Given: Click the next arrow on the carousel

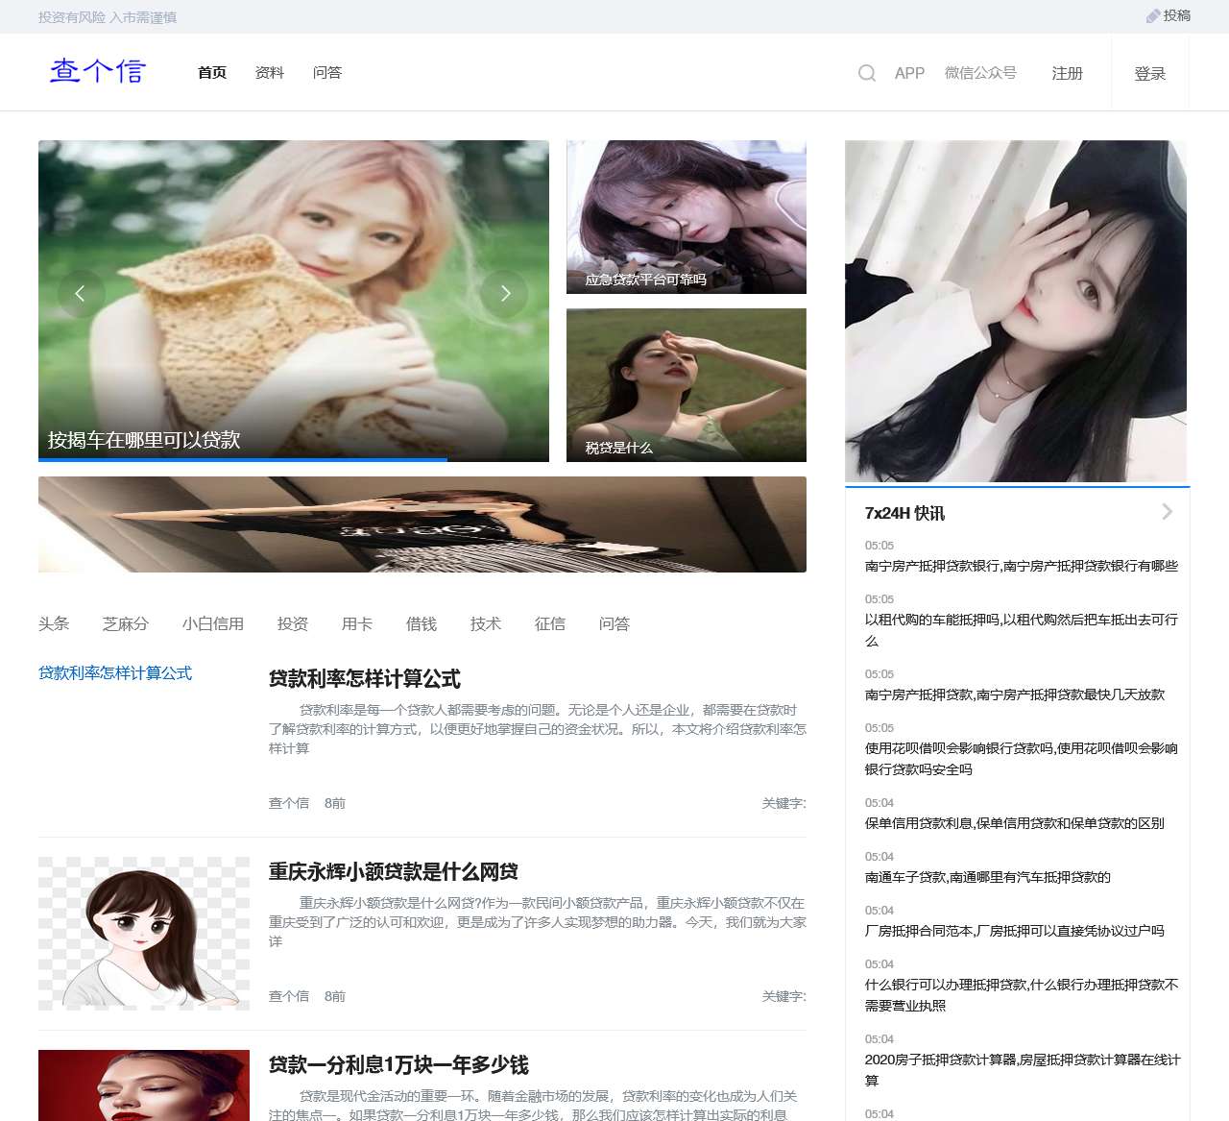Looking at the screenshot, I should click(x=505, y=294).
